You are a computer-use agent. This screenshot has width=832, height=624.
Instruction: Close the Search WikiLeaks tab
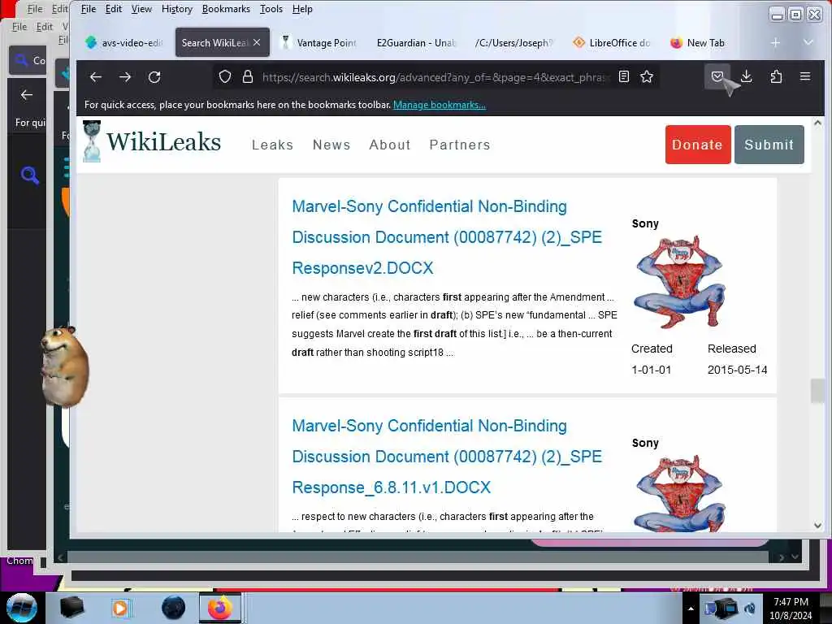[x=257, y=42]
